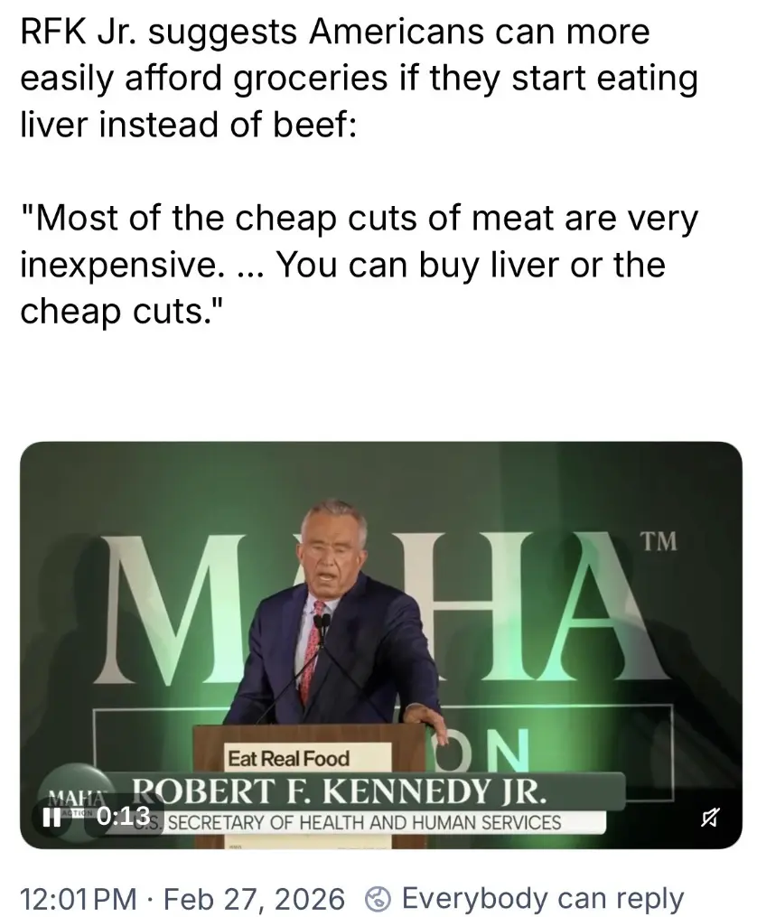The image size is (757, 917).
Task: Click the 'Robert F. Kennedy Jr.' name caption
Action: coord(339,792)
